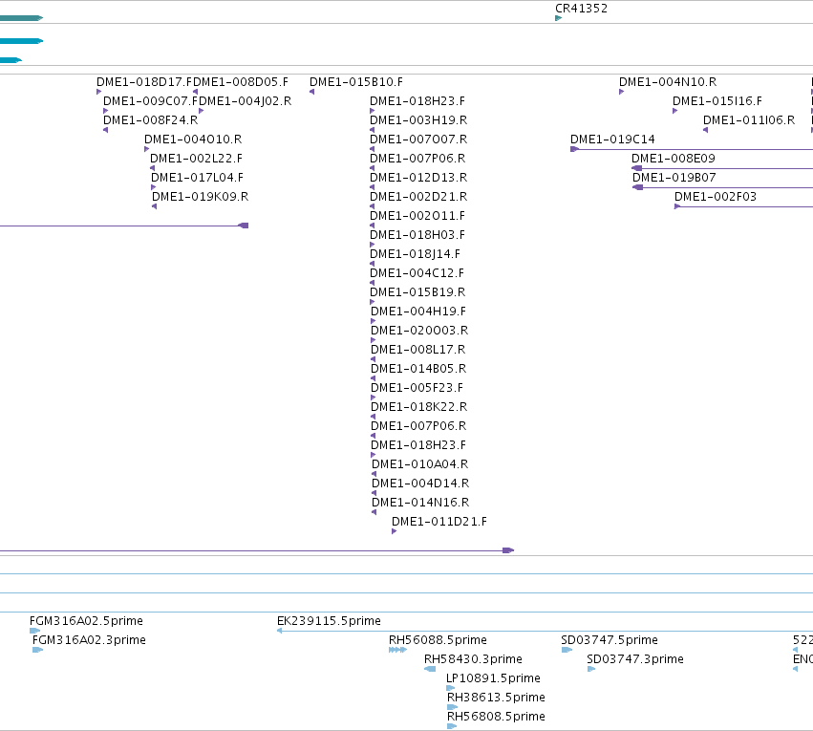Select DME1-011I06.R feature label
813x731 pixels.
[x=749, y=120]
